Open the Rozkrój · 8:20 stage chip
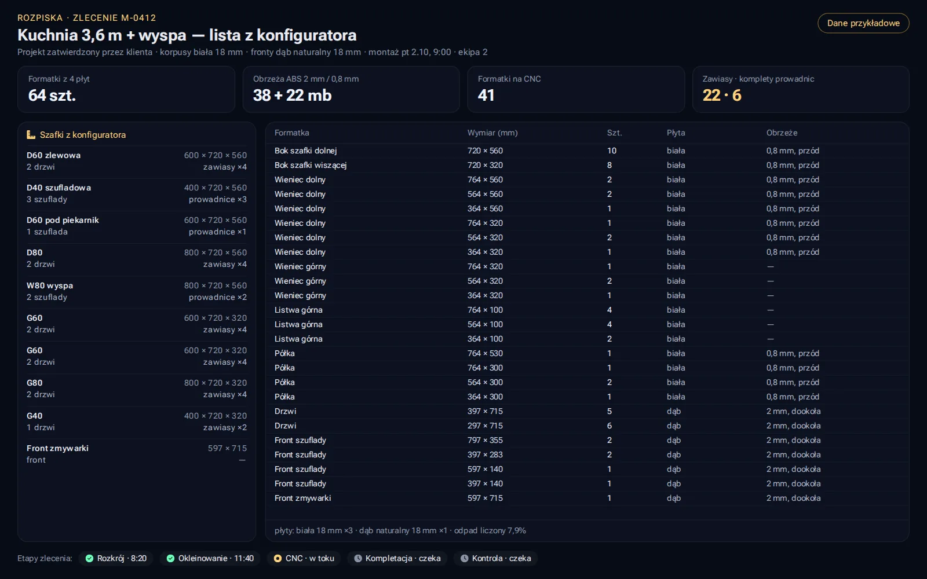The height and width of the screenshot is (579, 927). point(116,558)
